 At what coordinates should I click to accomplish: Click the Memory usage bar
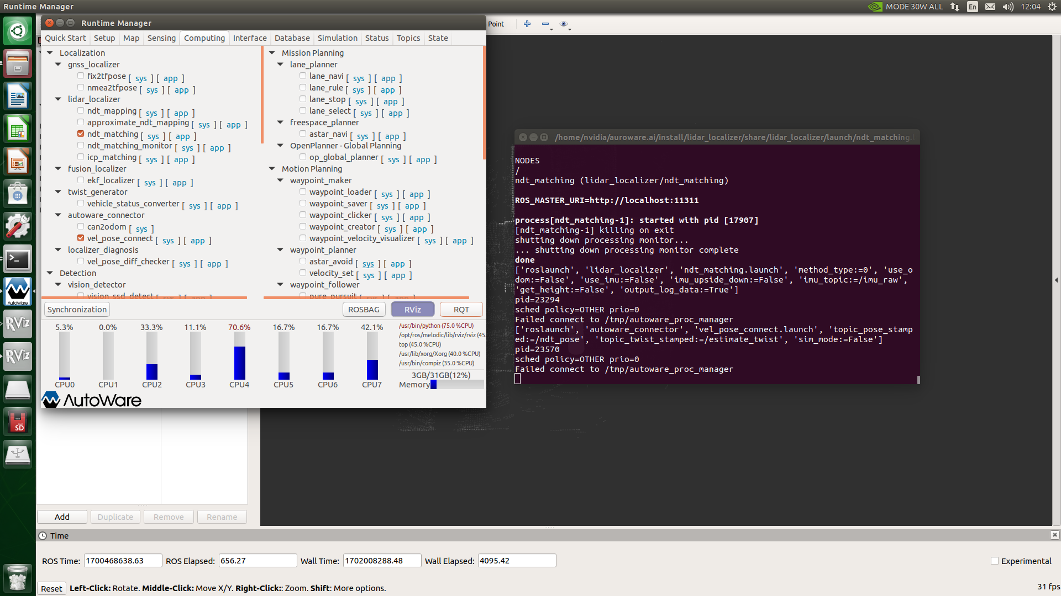(457, 385)
